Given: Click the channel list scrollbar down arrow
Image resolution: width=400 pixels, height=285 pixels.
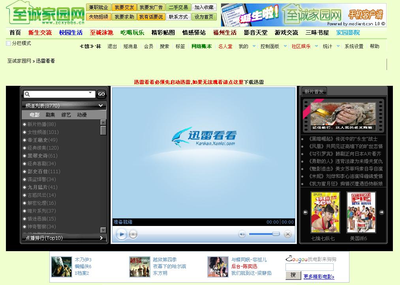Looking at the screenshot, I should (x=103, y=230).
